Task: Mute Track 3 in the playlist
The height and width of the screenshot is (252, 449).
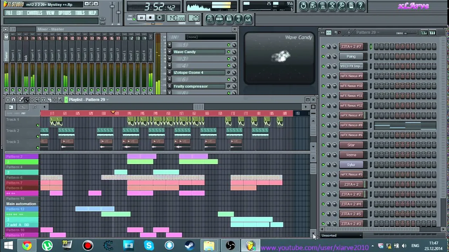Action: pos(38,147)
